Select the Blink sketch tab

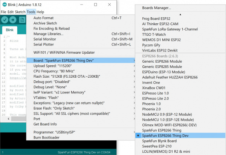(x=10, y=30)
